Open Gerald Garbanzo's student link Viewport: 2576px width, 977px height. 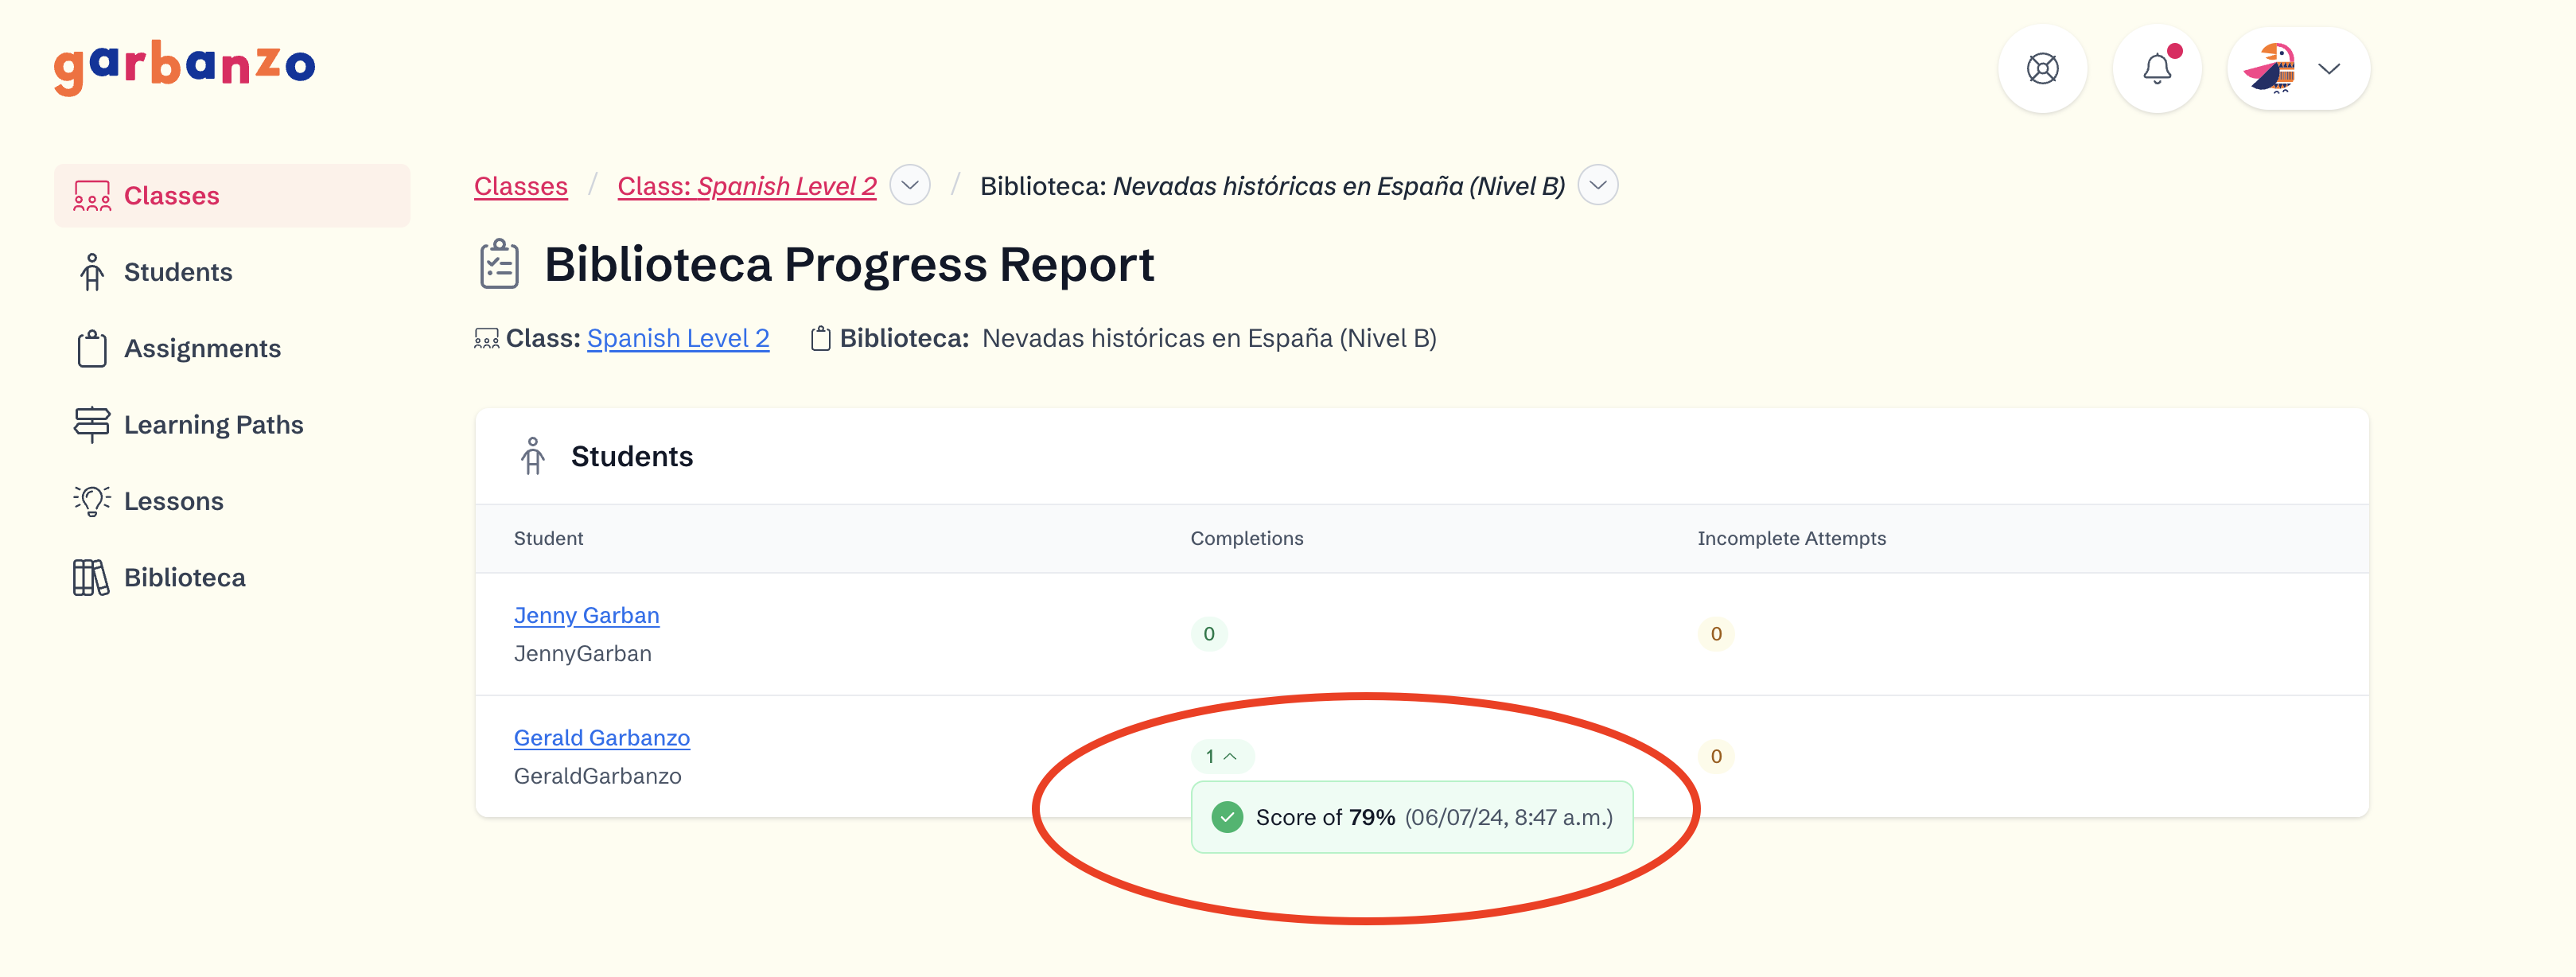tap(601, 737)
